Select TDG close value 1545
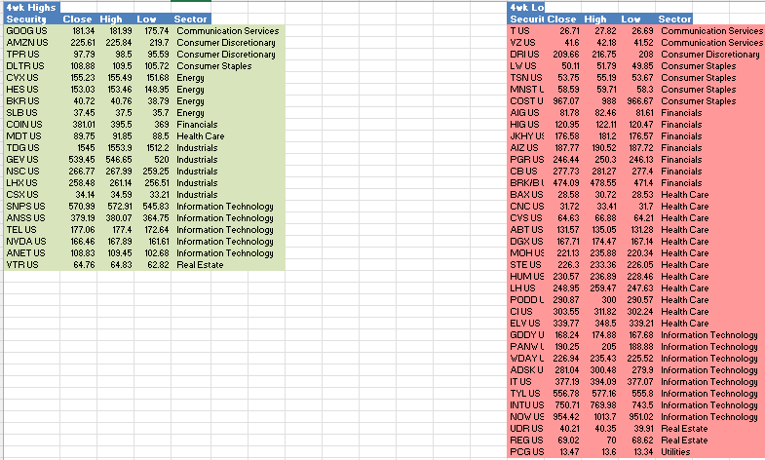This screenshot has width=765, height=460. [79, 148]
